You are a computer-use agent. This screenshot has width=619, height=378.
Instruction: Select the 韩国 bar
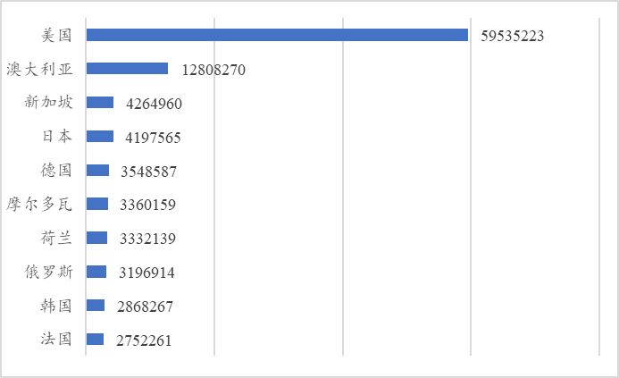click(96, 306)
